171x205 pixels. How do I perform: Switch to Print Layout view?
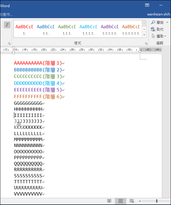click(x=121, y=201)
